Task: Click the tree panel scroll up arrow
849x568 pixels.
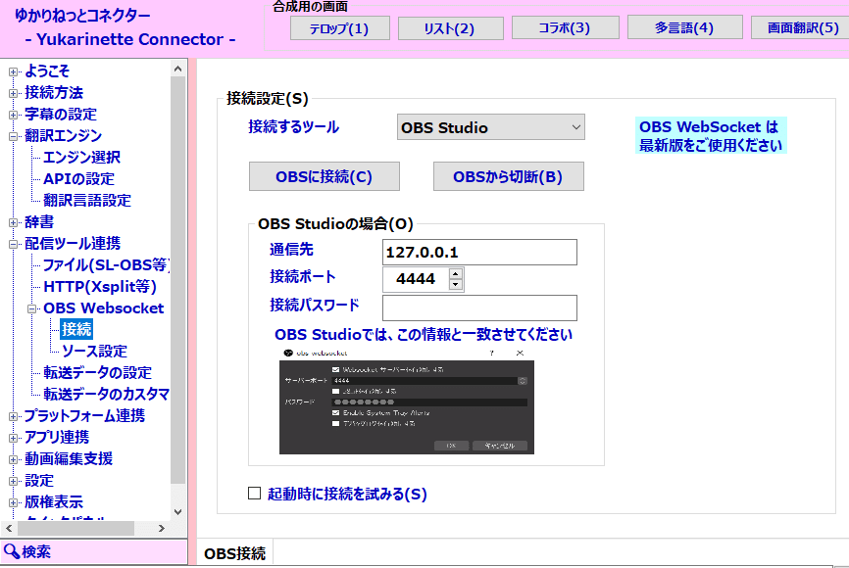Action: 178,69
